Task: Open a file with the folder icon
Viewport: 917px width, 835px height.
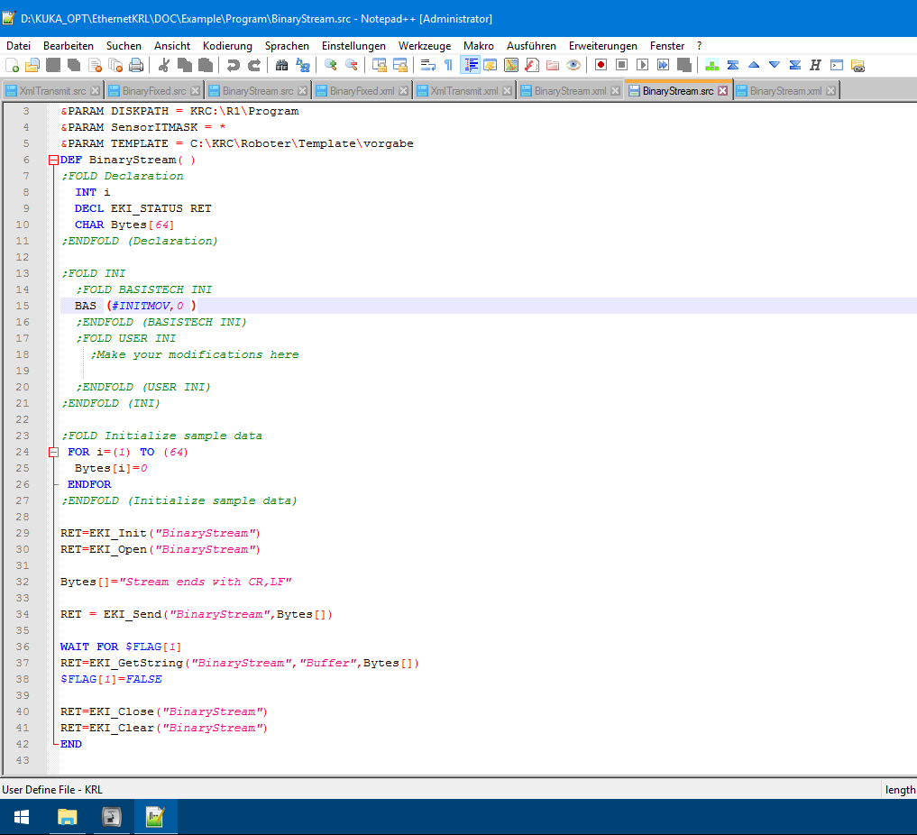Action: (x=32, y=65)
